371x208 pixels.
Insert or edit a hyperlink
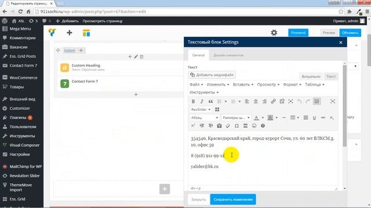coord(273,102)
